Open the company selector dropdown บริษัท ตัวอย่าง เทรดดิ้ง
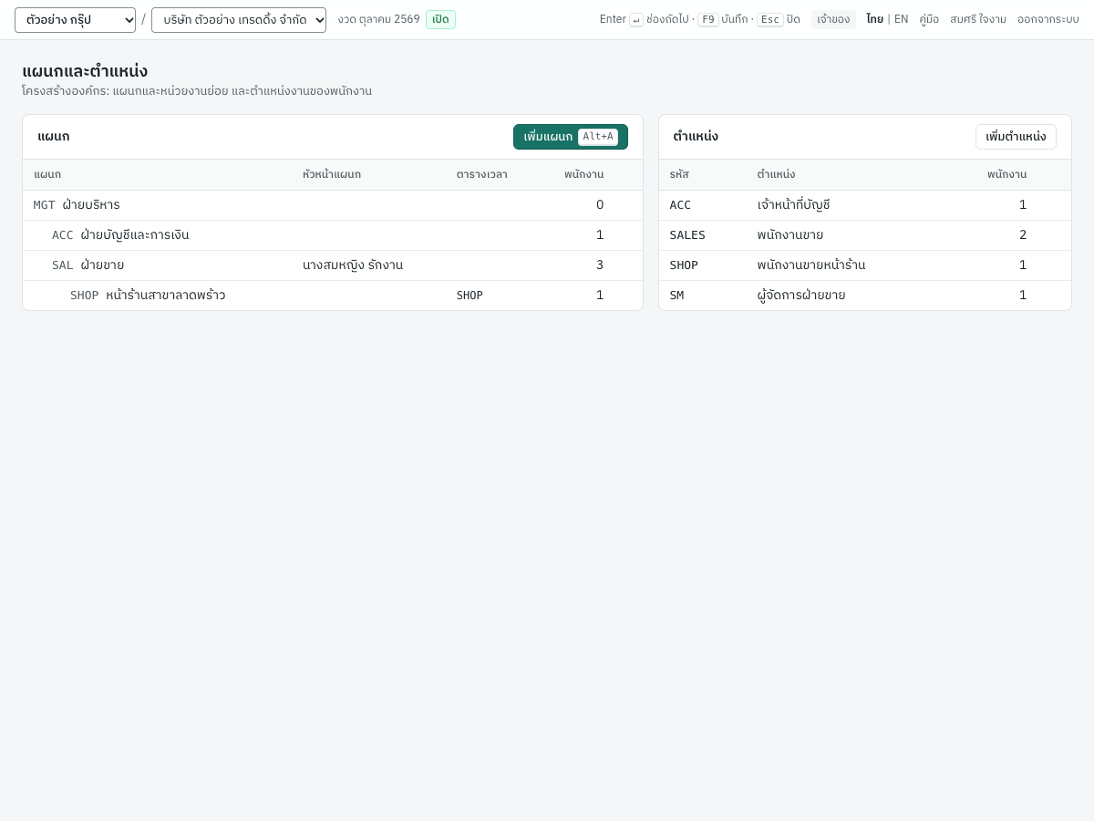The image size is (1094, 821). [239, 20]
